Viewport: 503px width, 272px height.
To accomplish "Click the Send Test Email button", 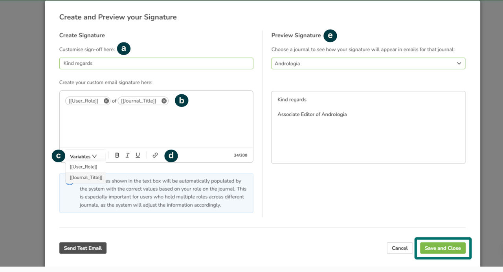I will tap(83, 248).
